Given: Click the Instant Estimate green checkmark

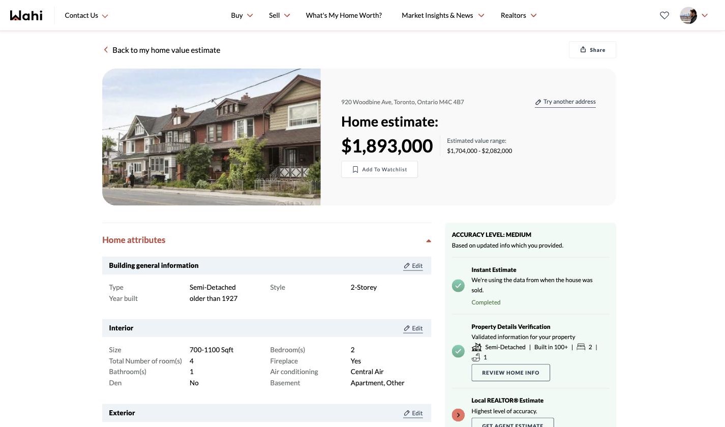Looking at the screenshot, I should click(458, 286).
